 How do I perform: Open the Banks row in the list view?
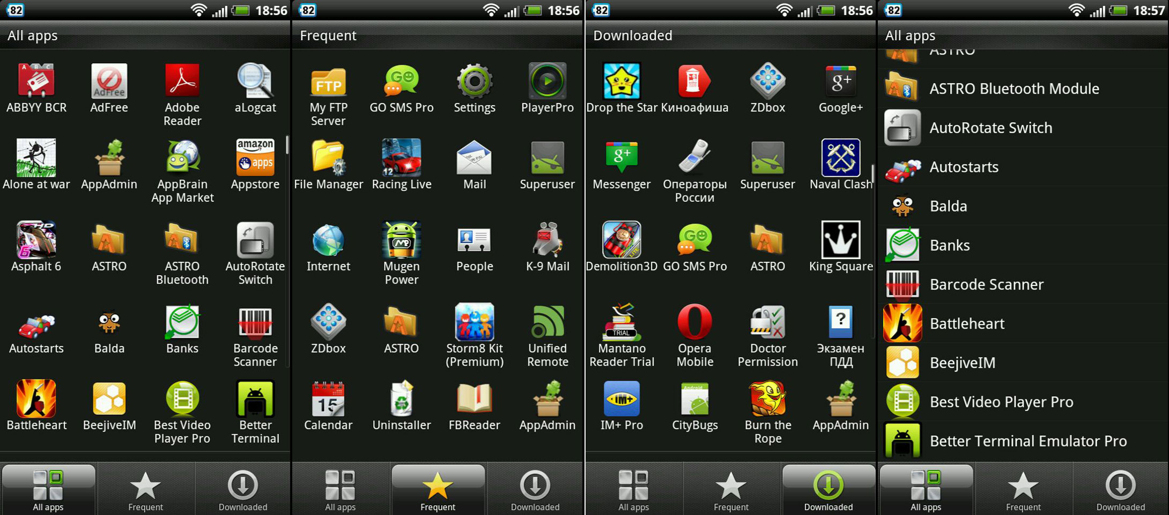click(1023, 245)
